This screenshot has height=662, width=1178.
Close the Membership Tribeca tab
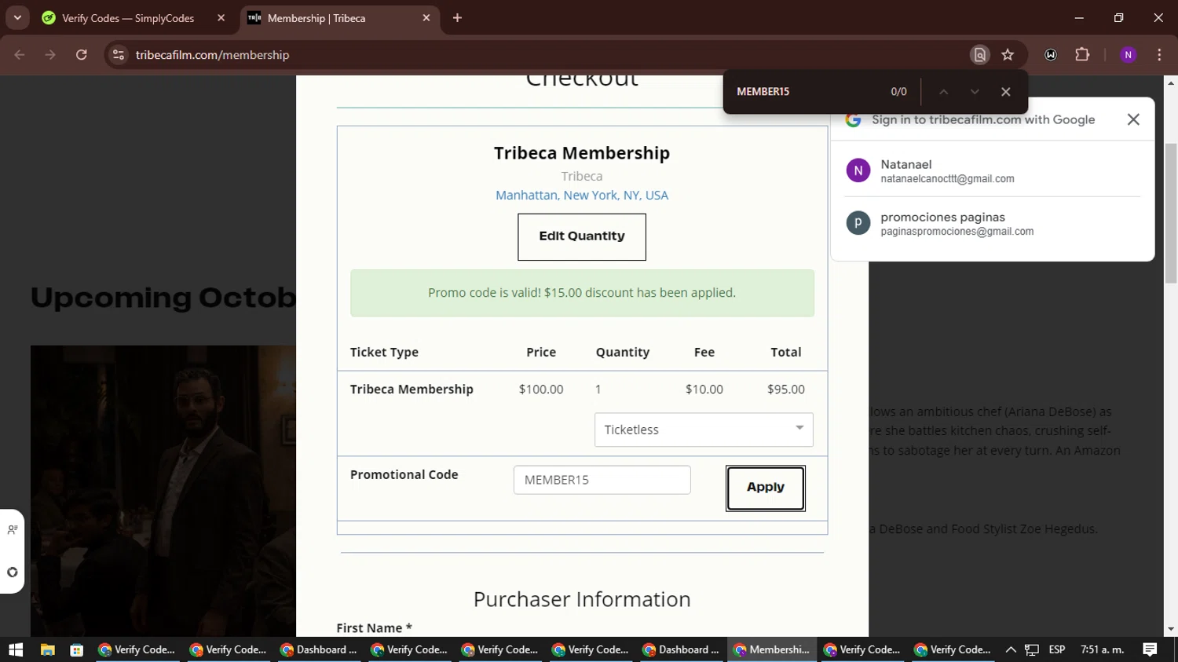click(426, 18)
